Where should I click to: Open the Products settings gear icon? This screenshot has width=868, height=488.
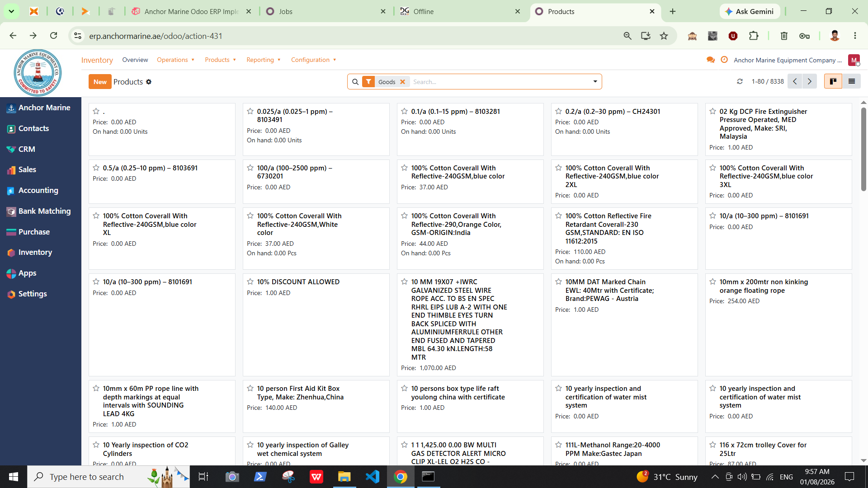click(x=149, y=82)
